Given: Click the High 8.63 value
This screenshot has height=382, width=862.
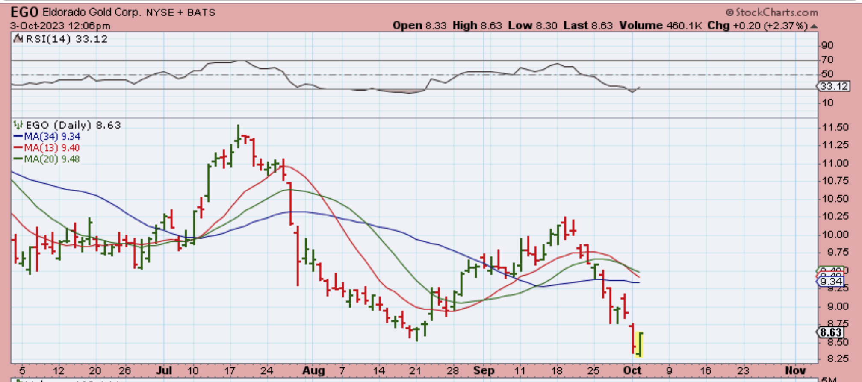Looking at the screenshot, I should tap(477, 26).
